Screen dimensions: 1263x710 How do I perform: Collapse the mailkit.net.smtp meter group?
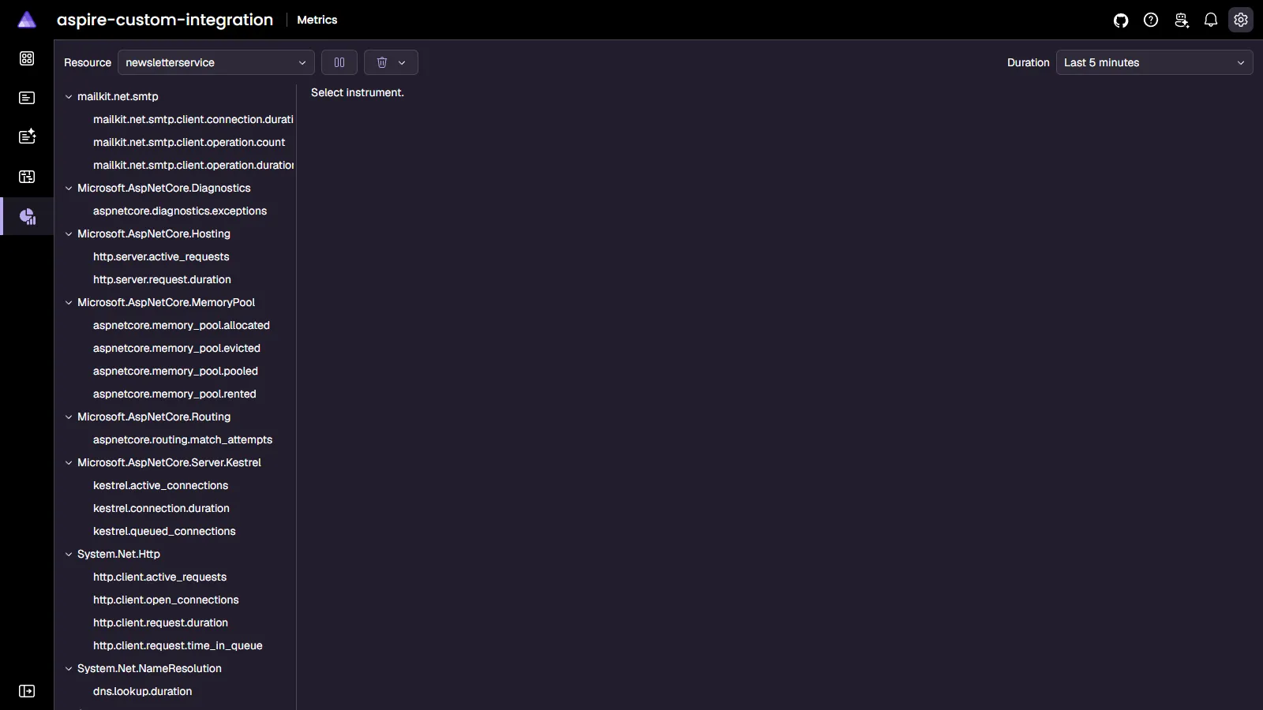click(69, 96)
